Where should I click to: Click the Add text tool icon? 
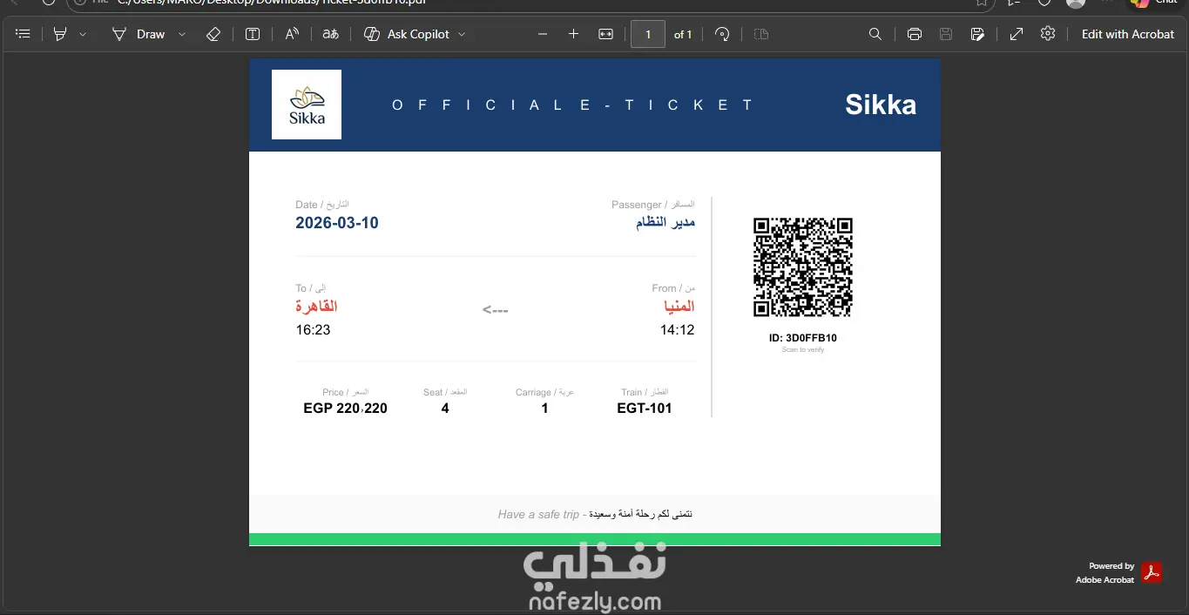253,34
